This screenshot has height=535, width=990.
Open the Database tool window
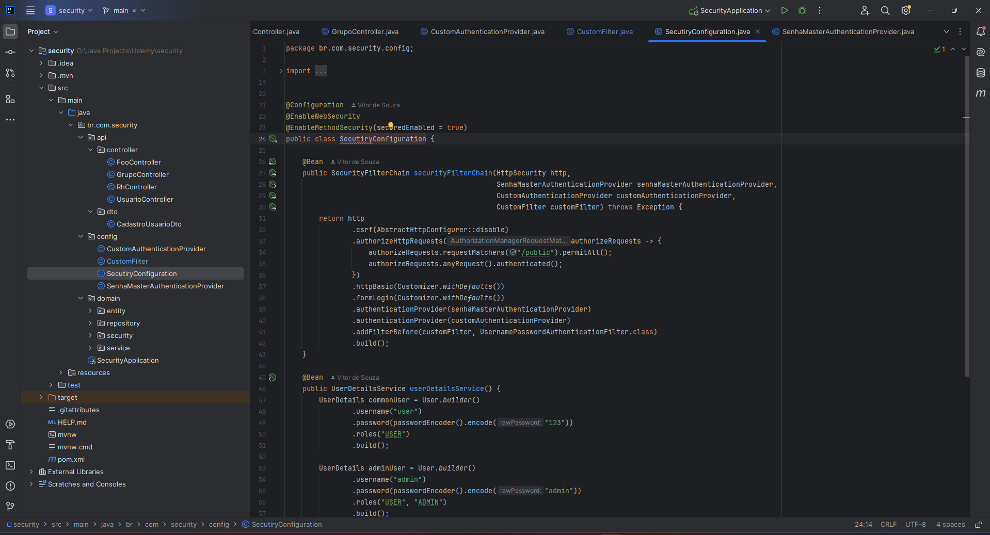(x=981, y=73)
